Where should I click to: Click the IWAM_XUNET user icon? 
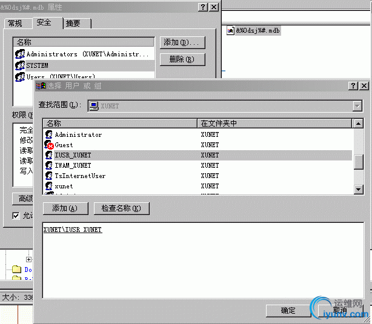click(x=49, y=165)
